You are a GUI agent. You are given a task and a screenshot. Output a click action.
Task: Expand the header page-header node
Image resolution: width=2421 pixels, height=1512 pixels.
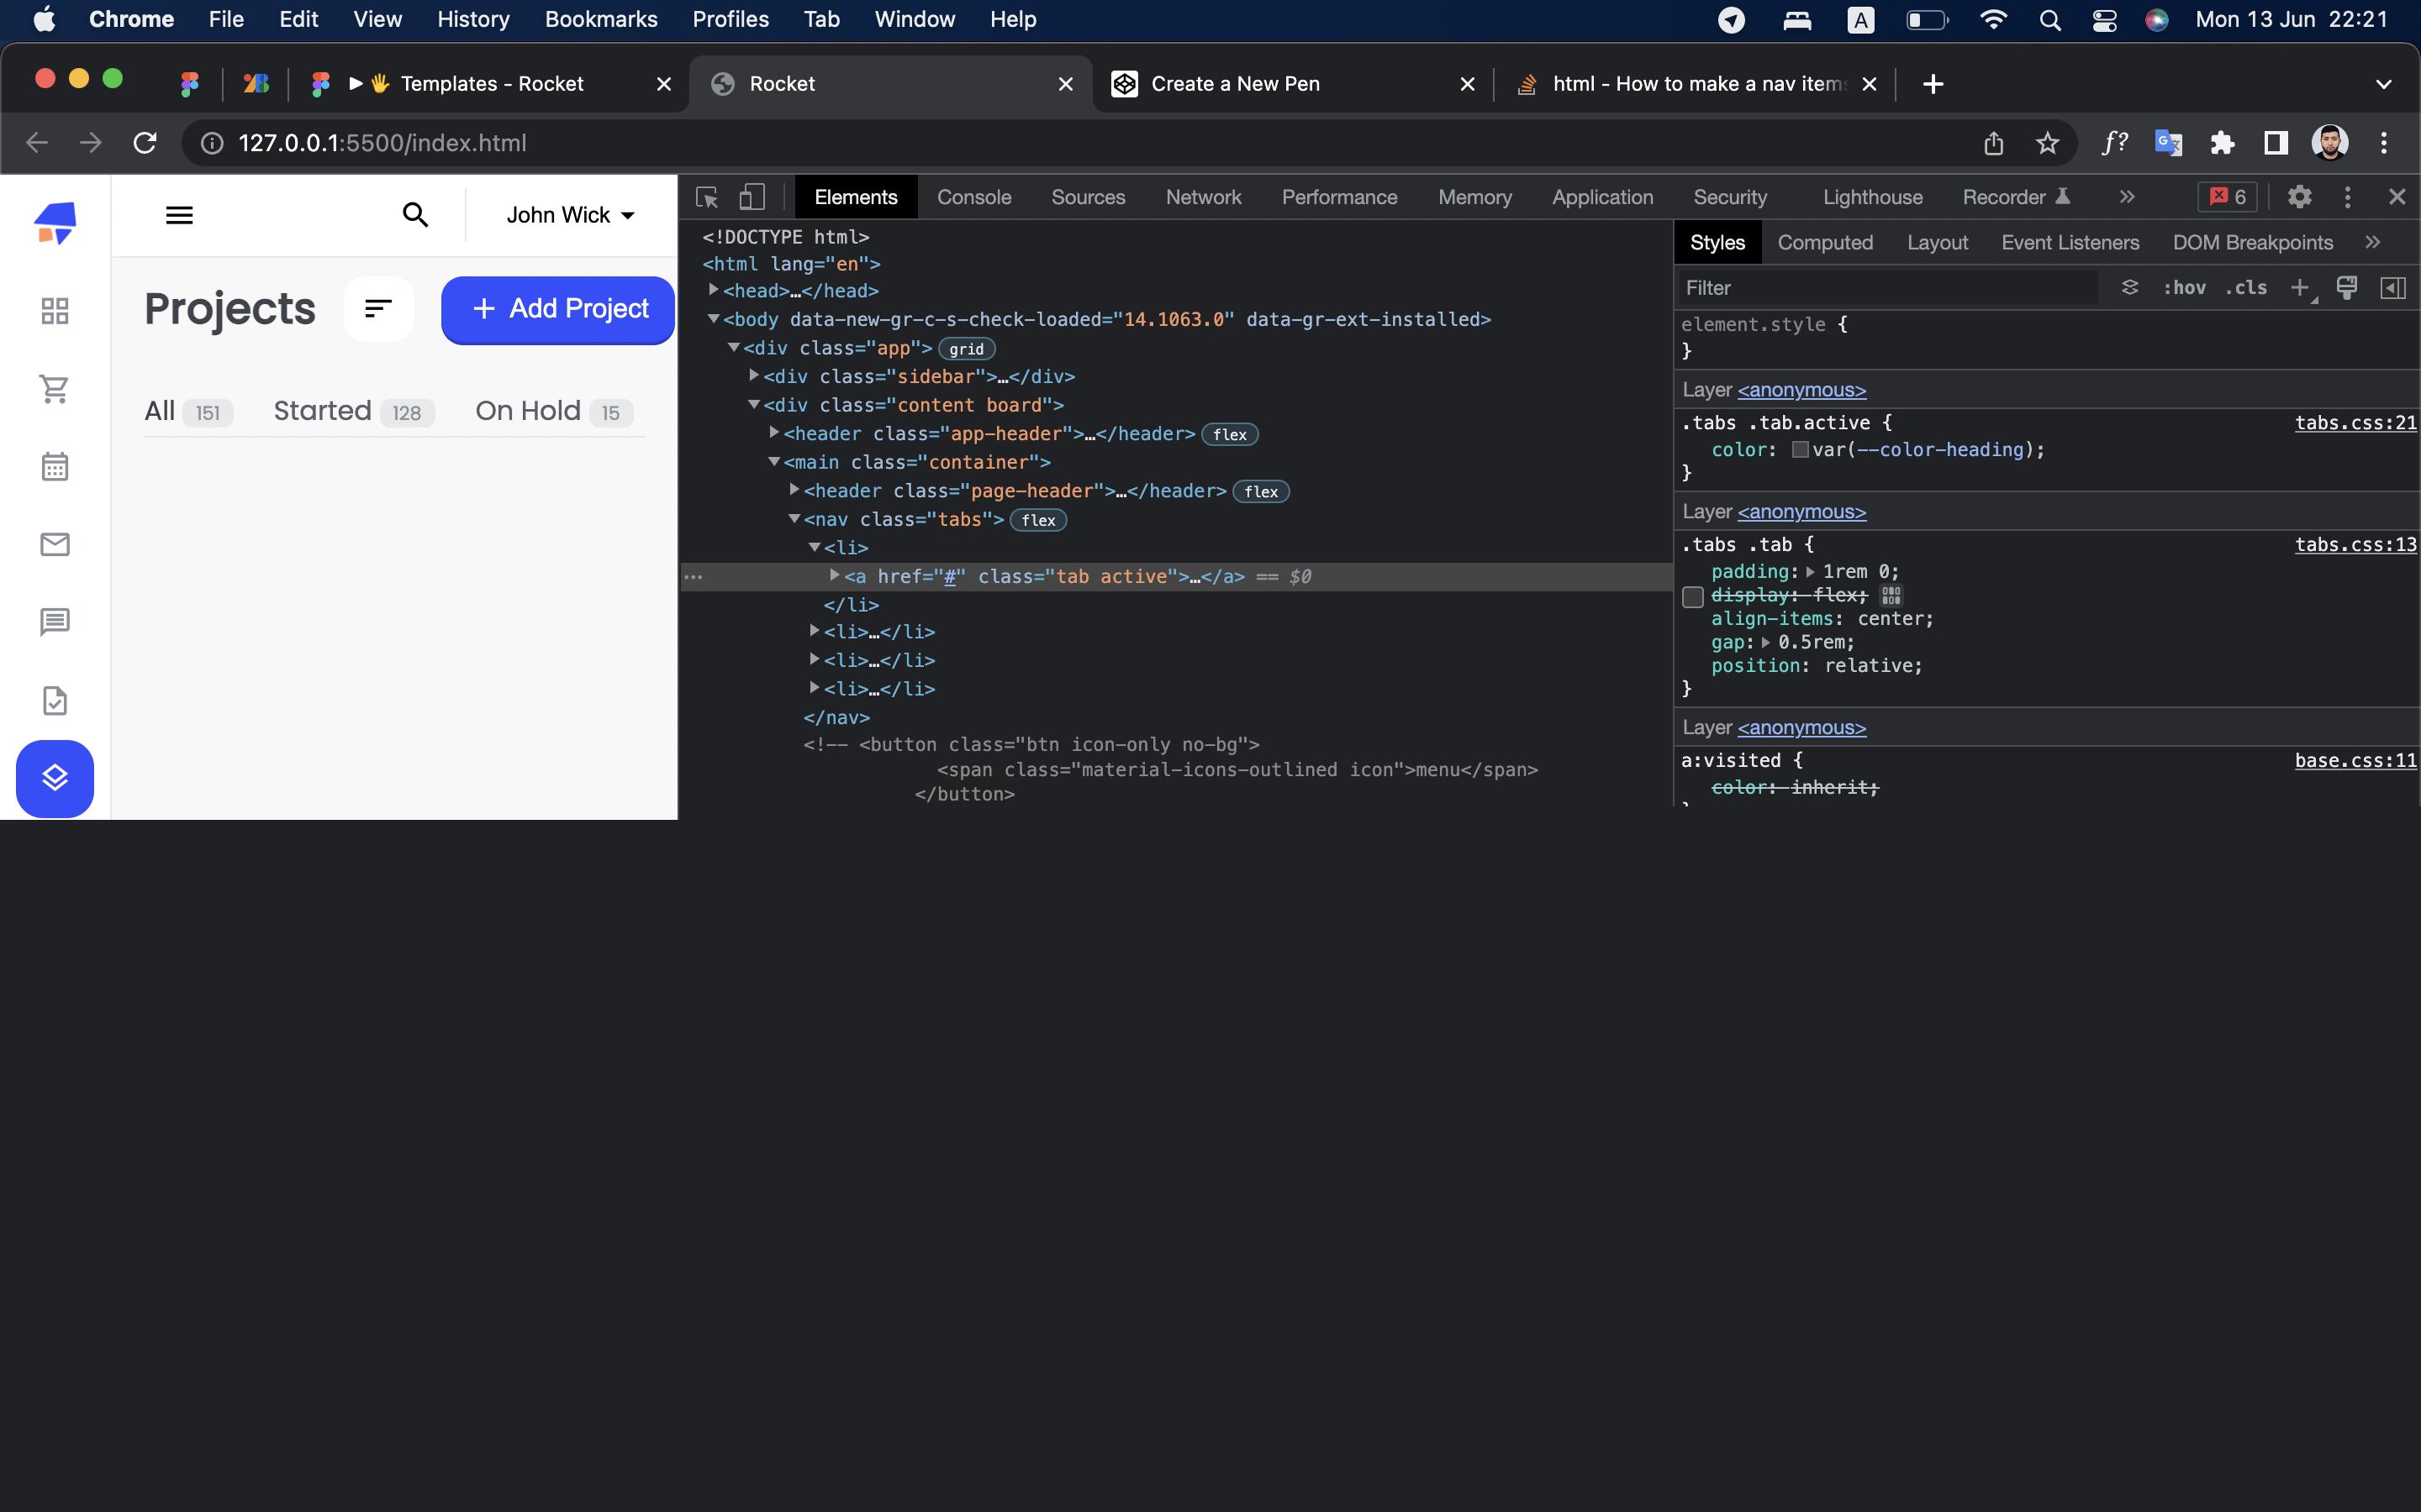click(x=794, y=489)
